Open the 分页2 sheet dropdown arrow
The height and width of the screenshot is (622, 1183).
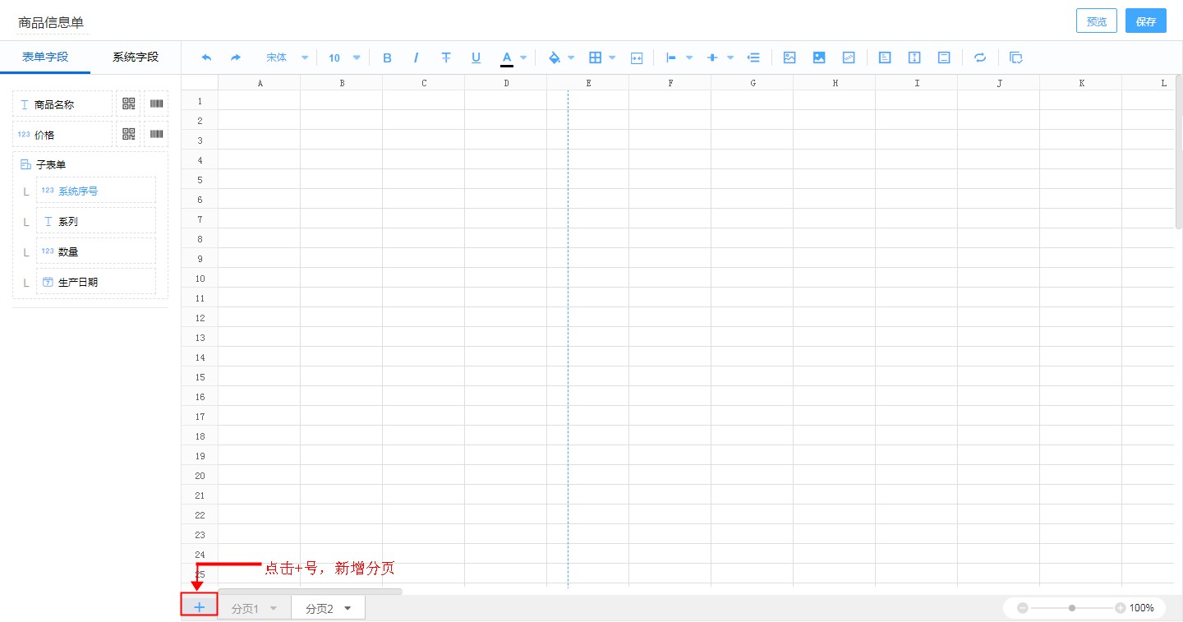point(348,608)
